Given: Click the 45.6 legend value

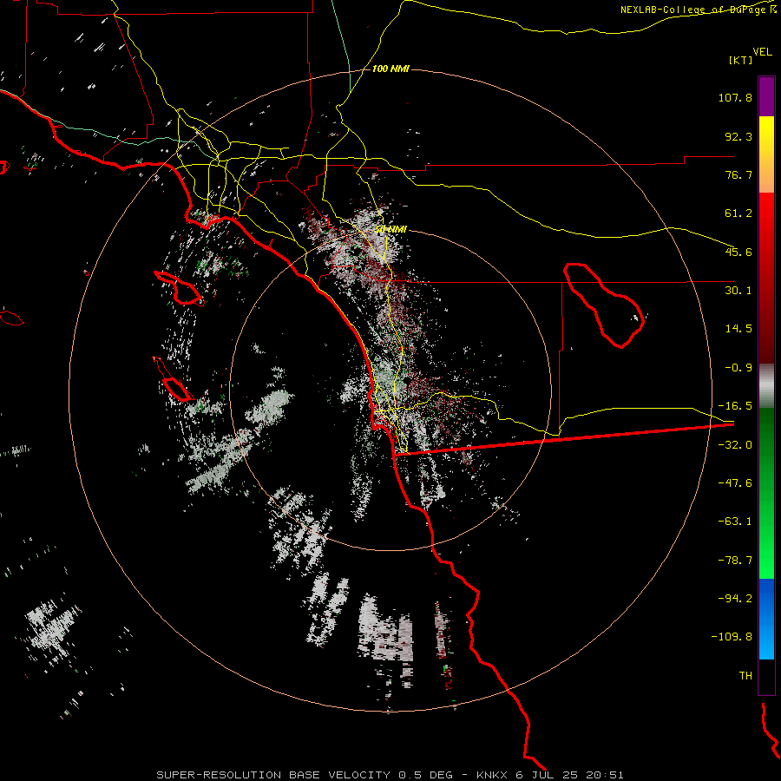Looking at the screenshot, I should point(738,252).
